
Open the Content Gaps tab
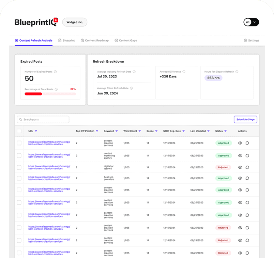[126, 41]
